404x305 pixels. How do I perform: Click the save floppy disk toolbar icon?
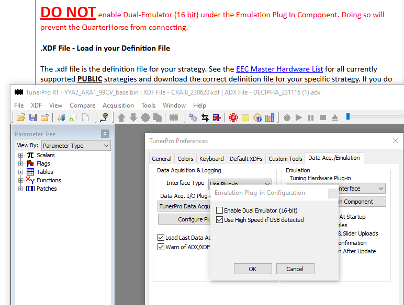[x=33, y=118]
